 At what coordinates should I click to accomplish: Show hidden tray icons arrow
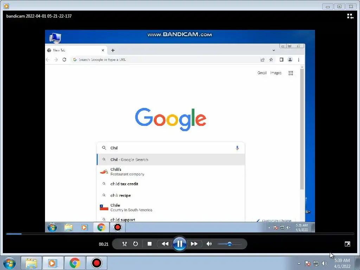[299, 263]
